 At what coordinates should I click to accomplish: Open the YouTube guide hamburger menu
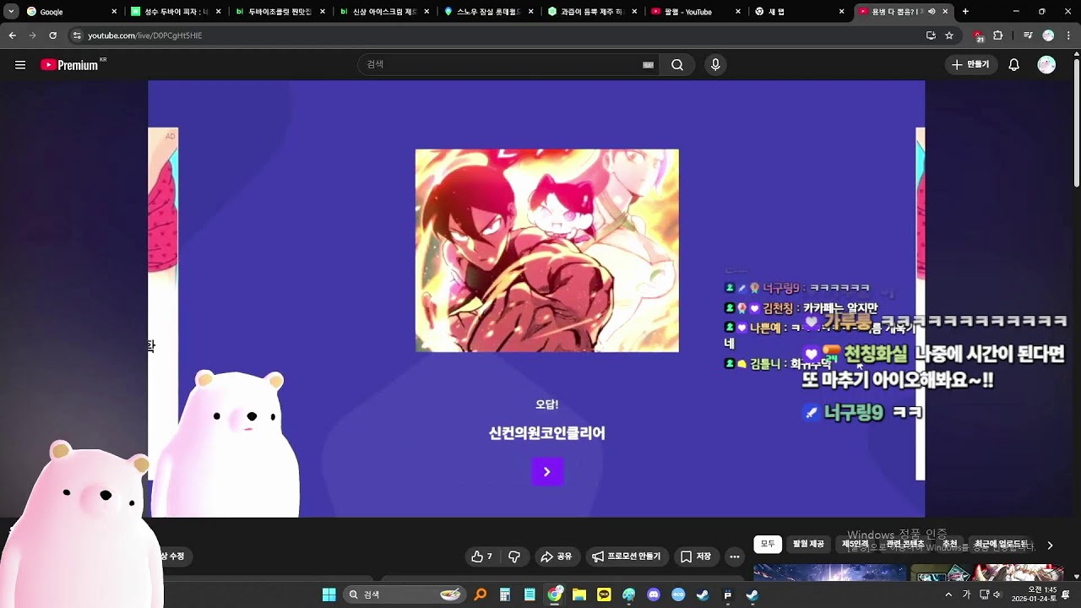click(x=20, y=65)
